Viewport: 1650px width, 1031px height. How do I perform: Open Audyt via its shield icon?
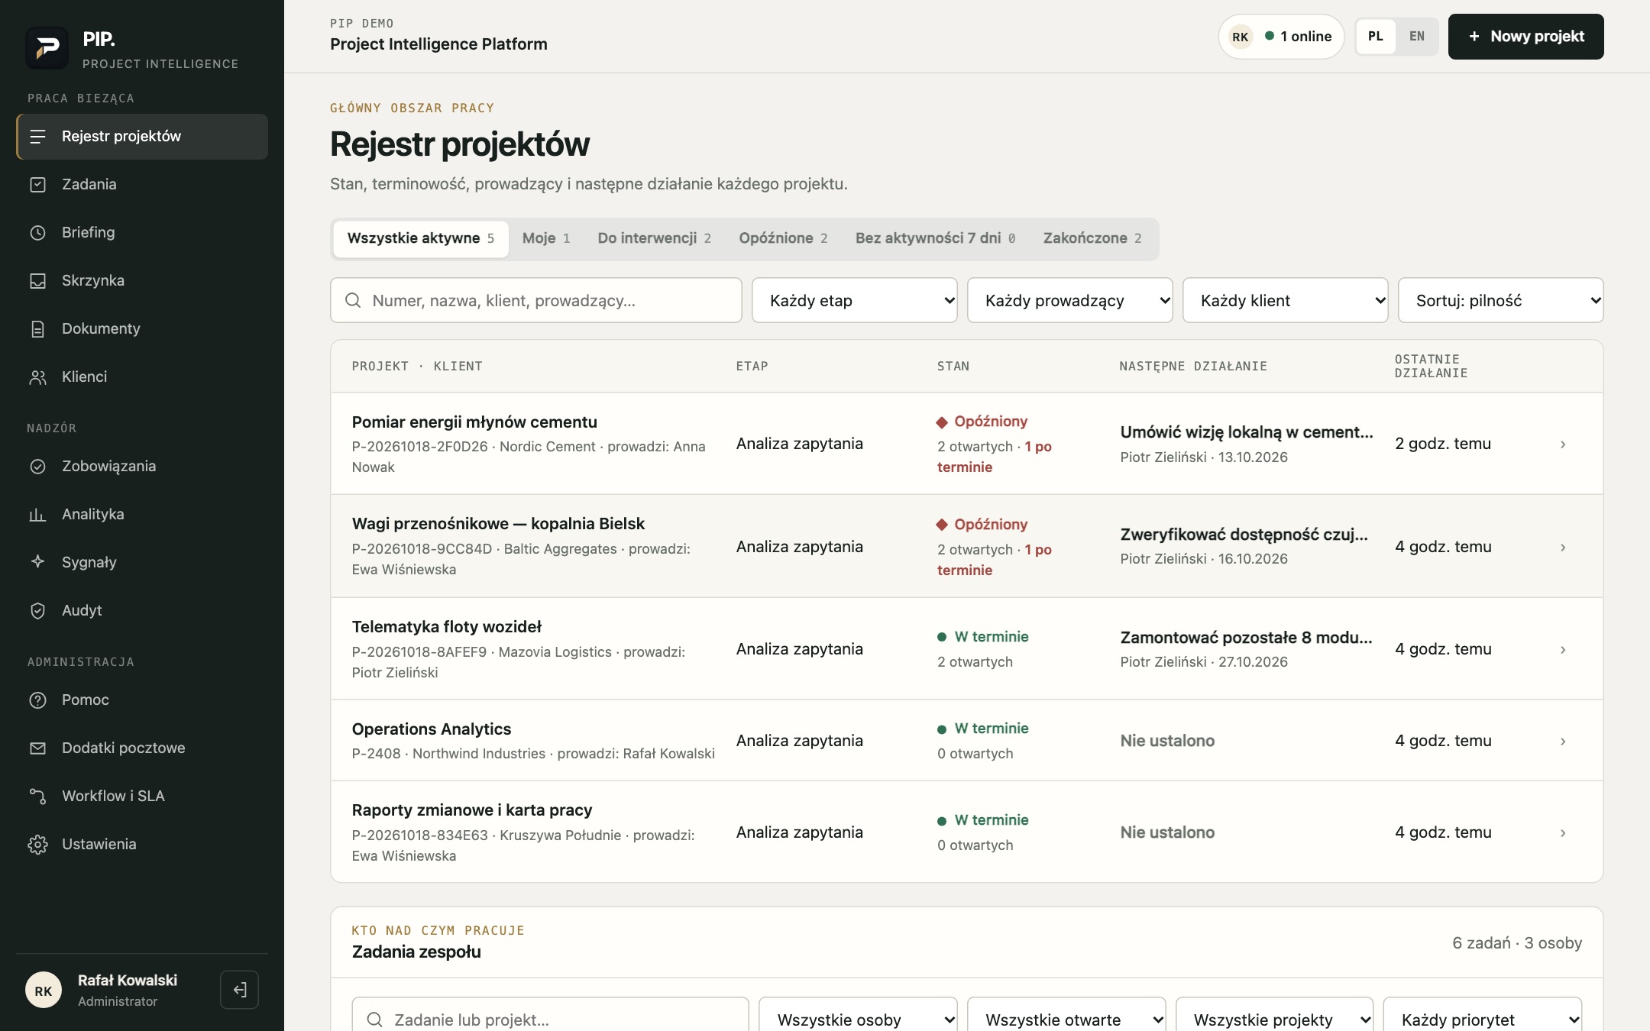(x=37, y=611)
